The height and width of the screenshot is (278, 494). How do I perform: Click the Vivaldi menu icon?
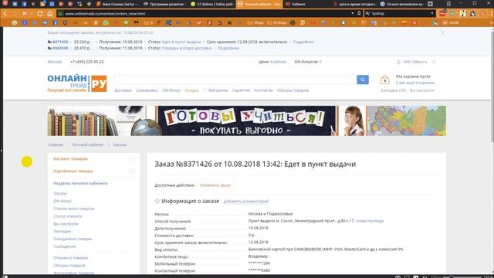coord(5,4)
